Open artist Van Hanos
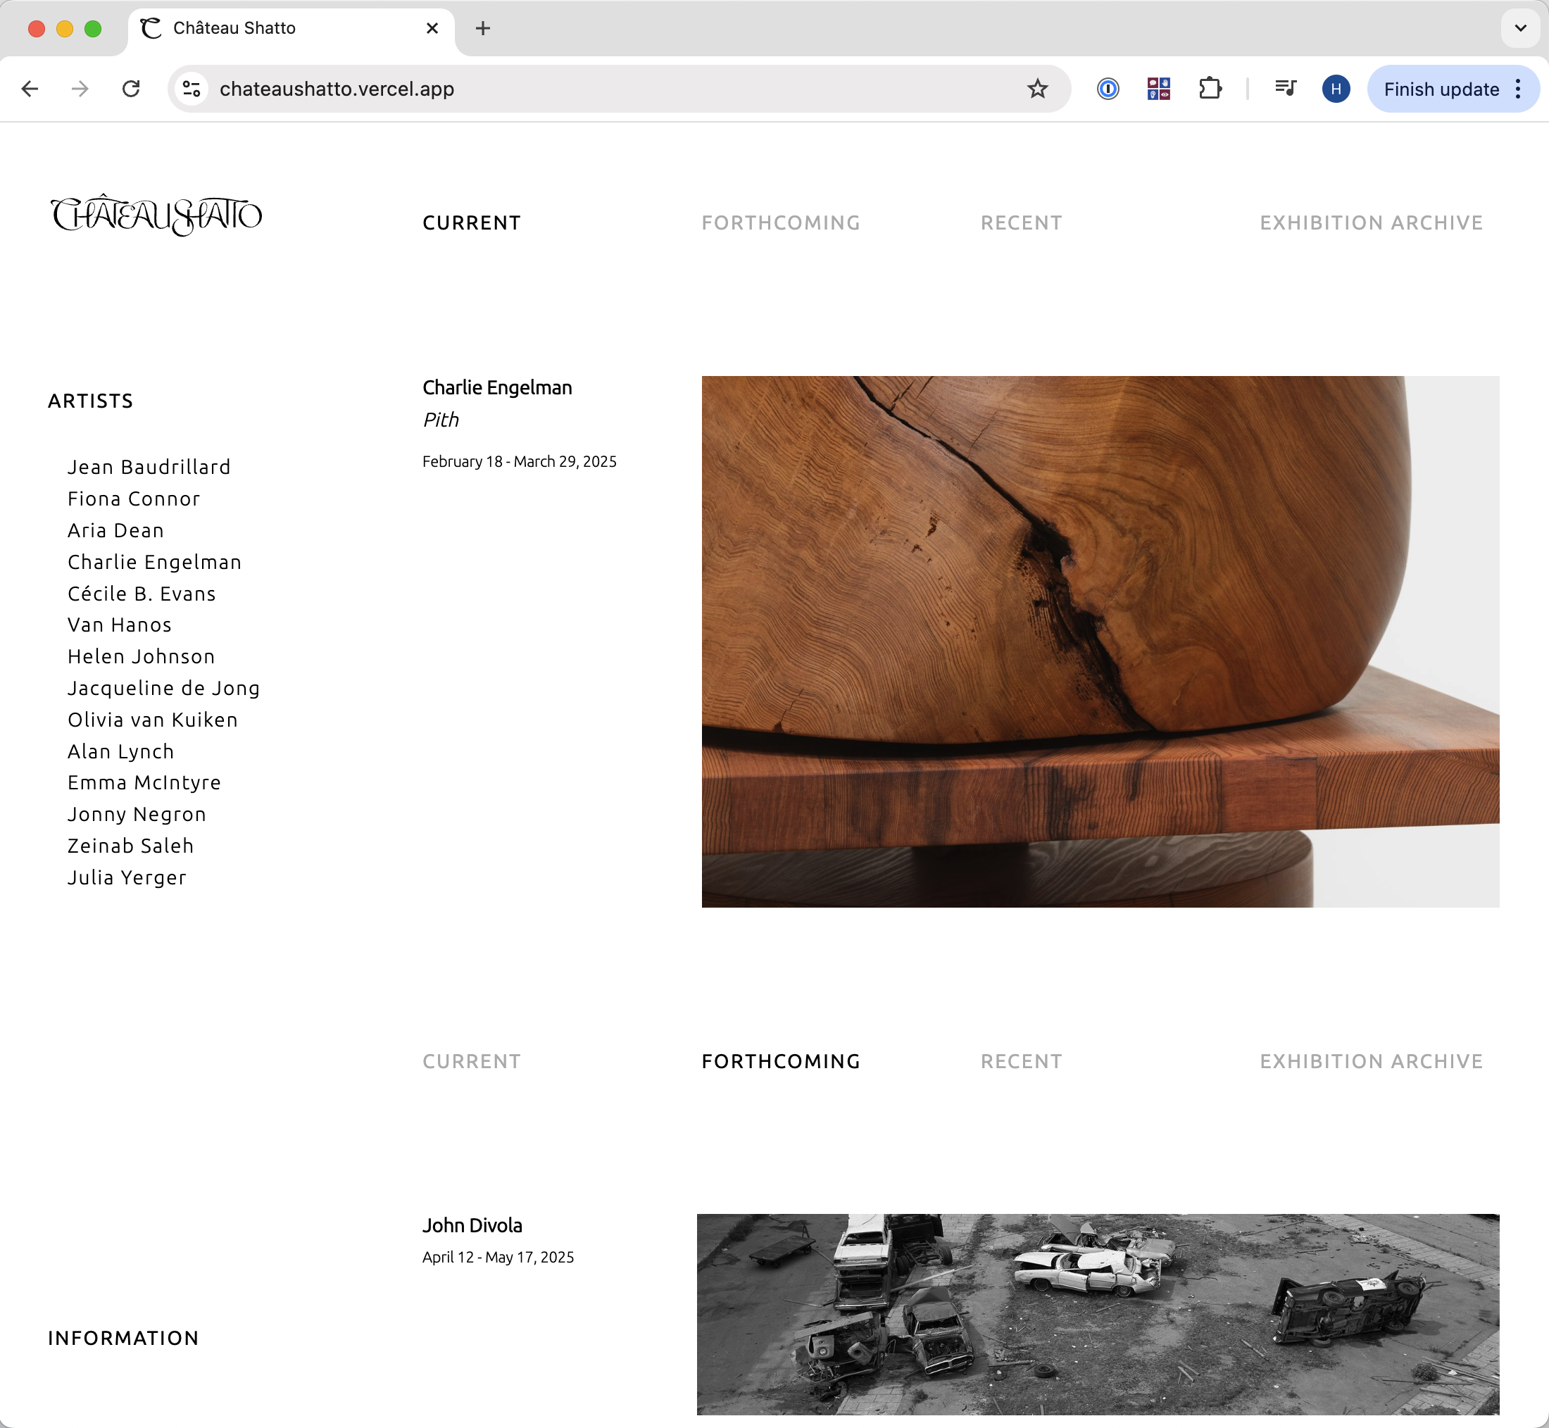Screen dimensions: 1549x1428 tap(120, 625)
